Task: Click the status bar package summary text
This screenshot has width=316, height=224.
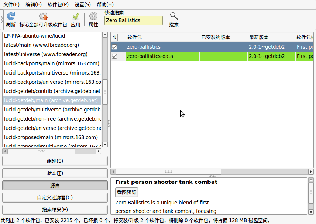Action: coord(136,221)
